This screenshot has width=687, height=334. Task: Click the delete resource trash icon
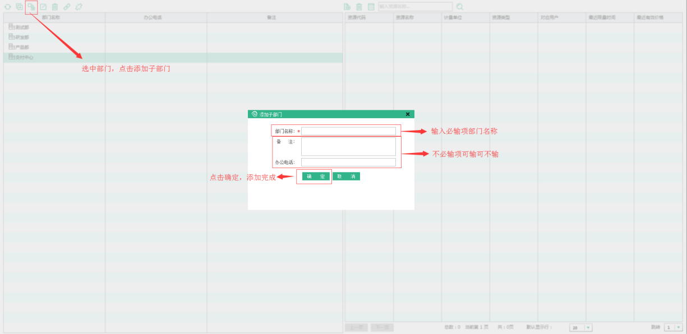pyautogui.click(x=359, y=7)
